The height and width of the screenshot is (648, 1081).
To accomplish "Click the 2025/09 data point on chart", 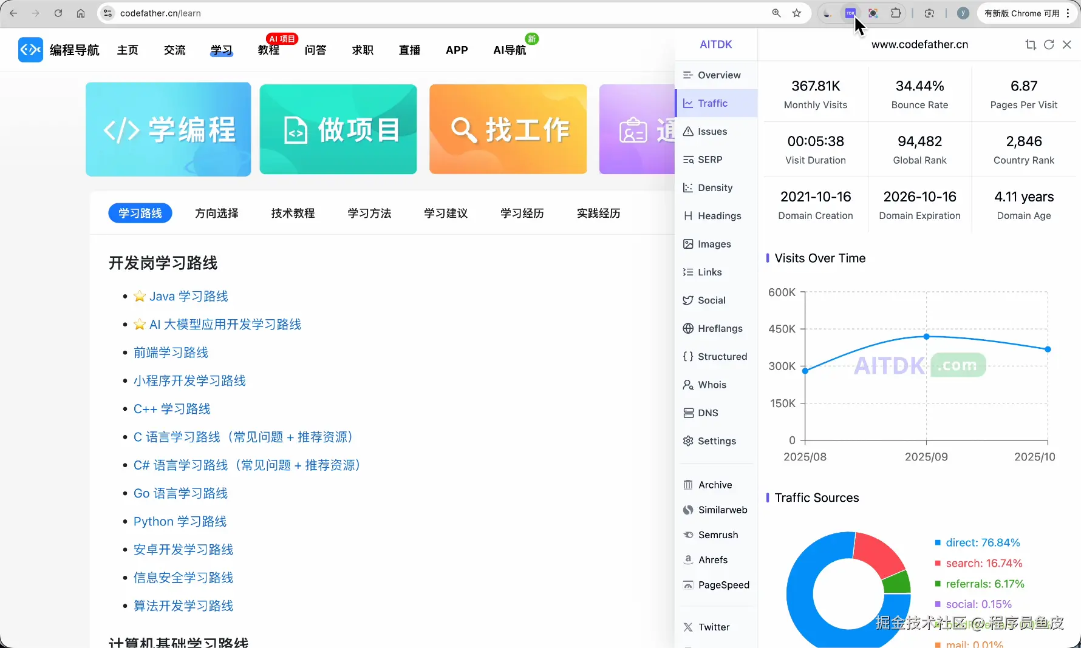I will click(926, 336).
